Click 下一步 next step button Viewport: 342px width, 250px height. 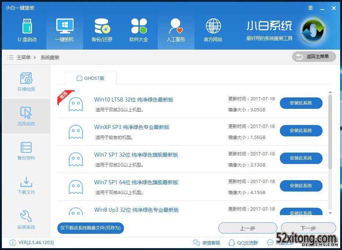(309, 228)
